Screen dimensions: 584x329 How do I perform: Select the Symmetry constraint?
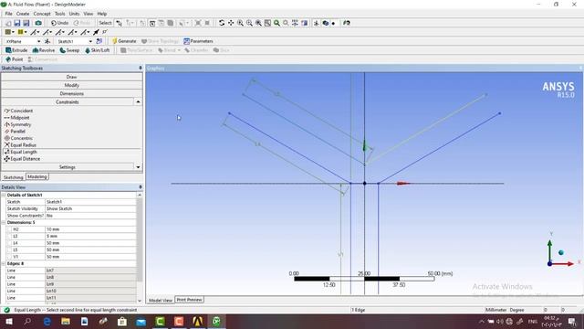click(18, 124)
